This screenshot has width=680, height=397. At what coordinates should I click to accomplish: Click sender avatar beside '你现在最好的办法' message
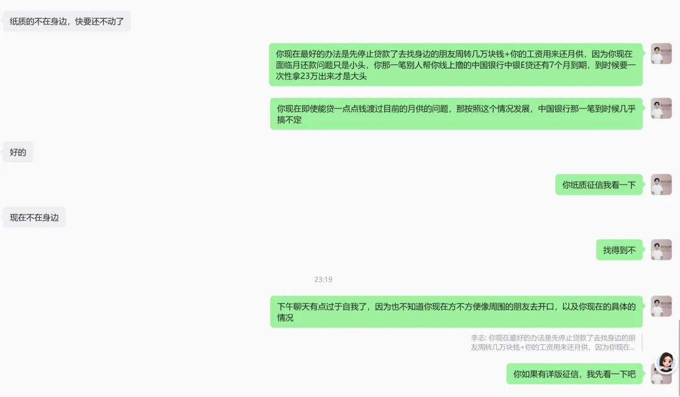point(661,53)
